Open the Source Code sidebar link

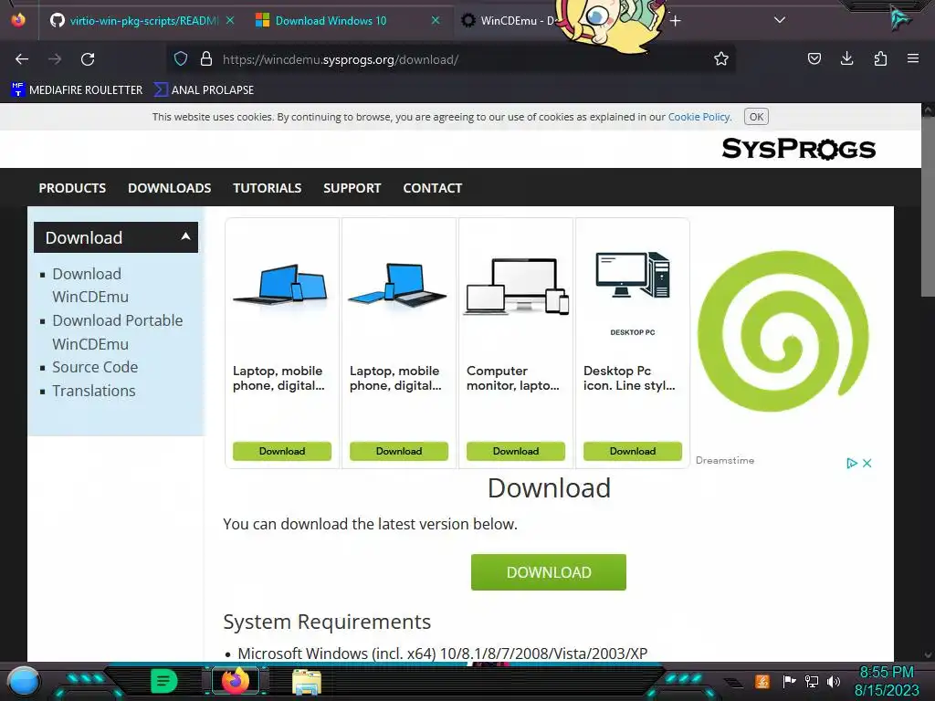(95, 367)
